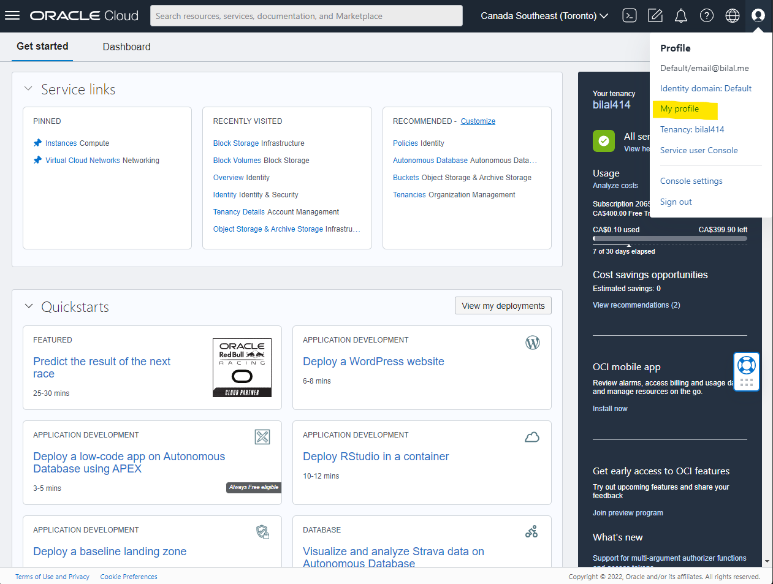Open the support lifebuoy help widget
Image resolution: width=773 pixels, height=584 pixels.
[x=747, y=365]
